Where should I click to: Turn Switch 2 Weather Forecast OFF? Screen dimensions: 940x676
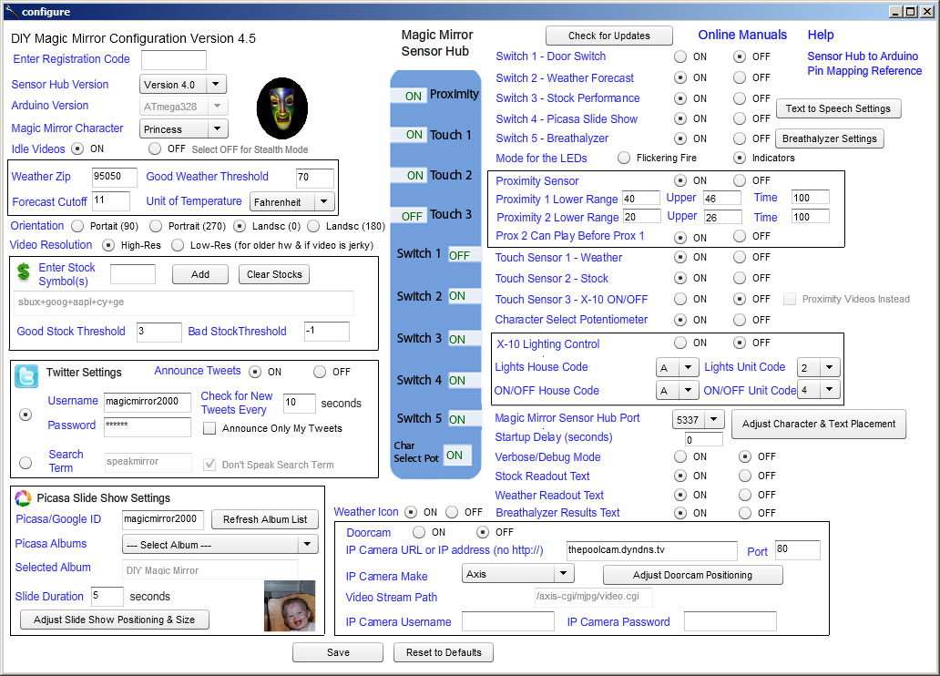(x=740, y=77)
